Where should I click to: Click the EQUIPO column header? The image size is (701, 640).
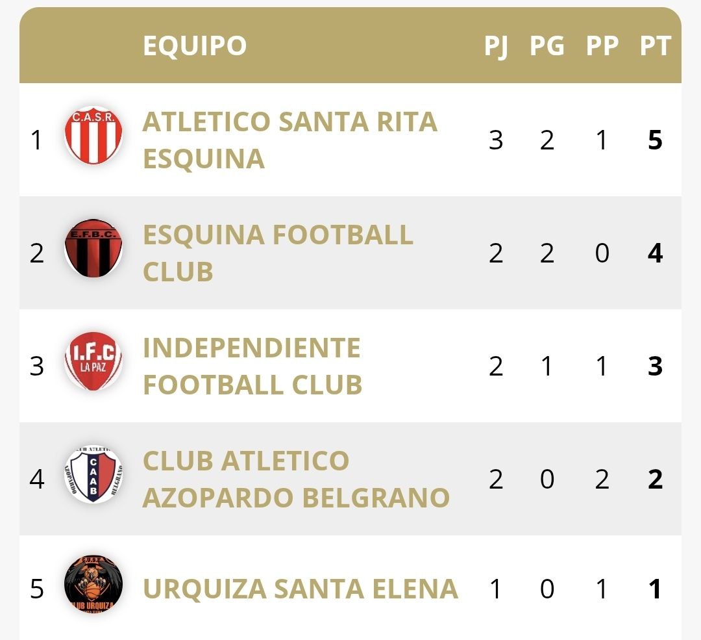tap(195, 46)
